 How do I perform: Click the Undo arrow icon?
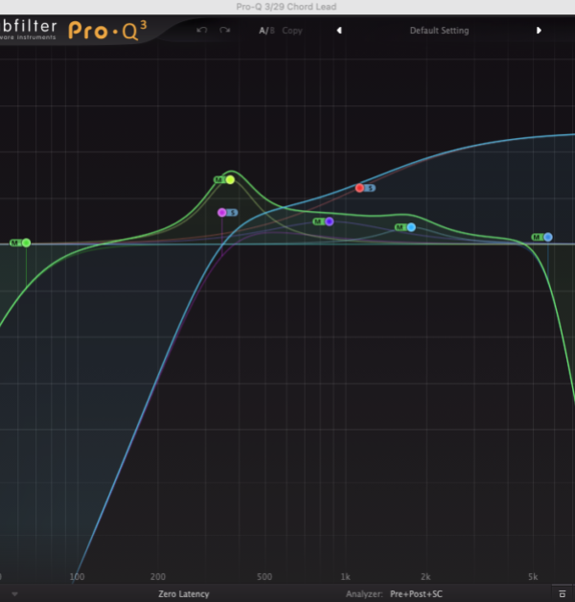[x=201, y=31]
